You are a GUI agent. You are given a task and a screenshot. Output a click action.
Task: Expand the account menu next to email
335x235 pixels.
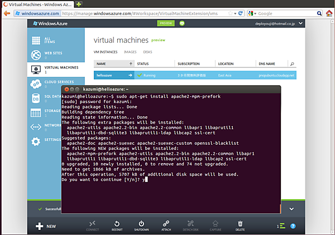(x=300, y=23)
